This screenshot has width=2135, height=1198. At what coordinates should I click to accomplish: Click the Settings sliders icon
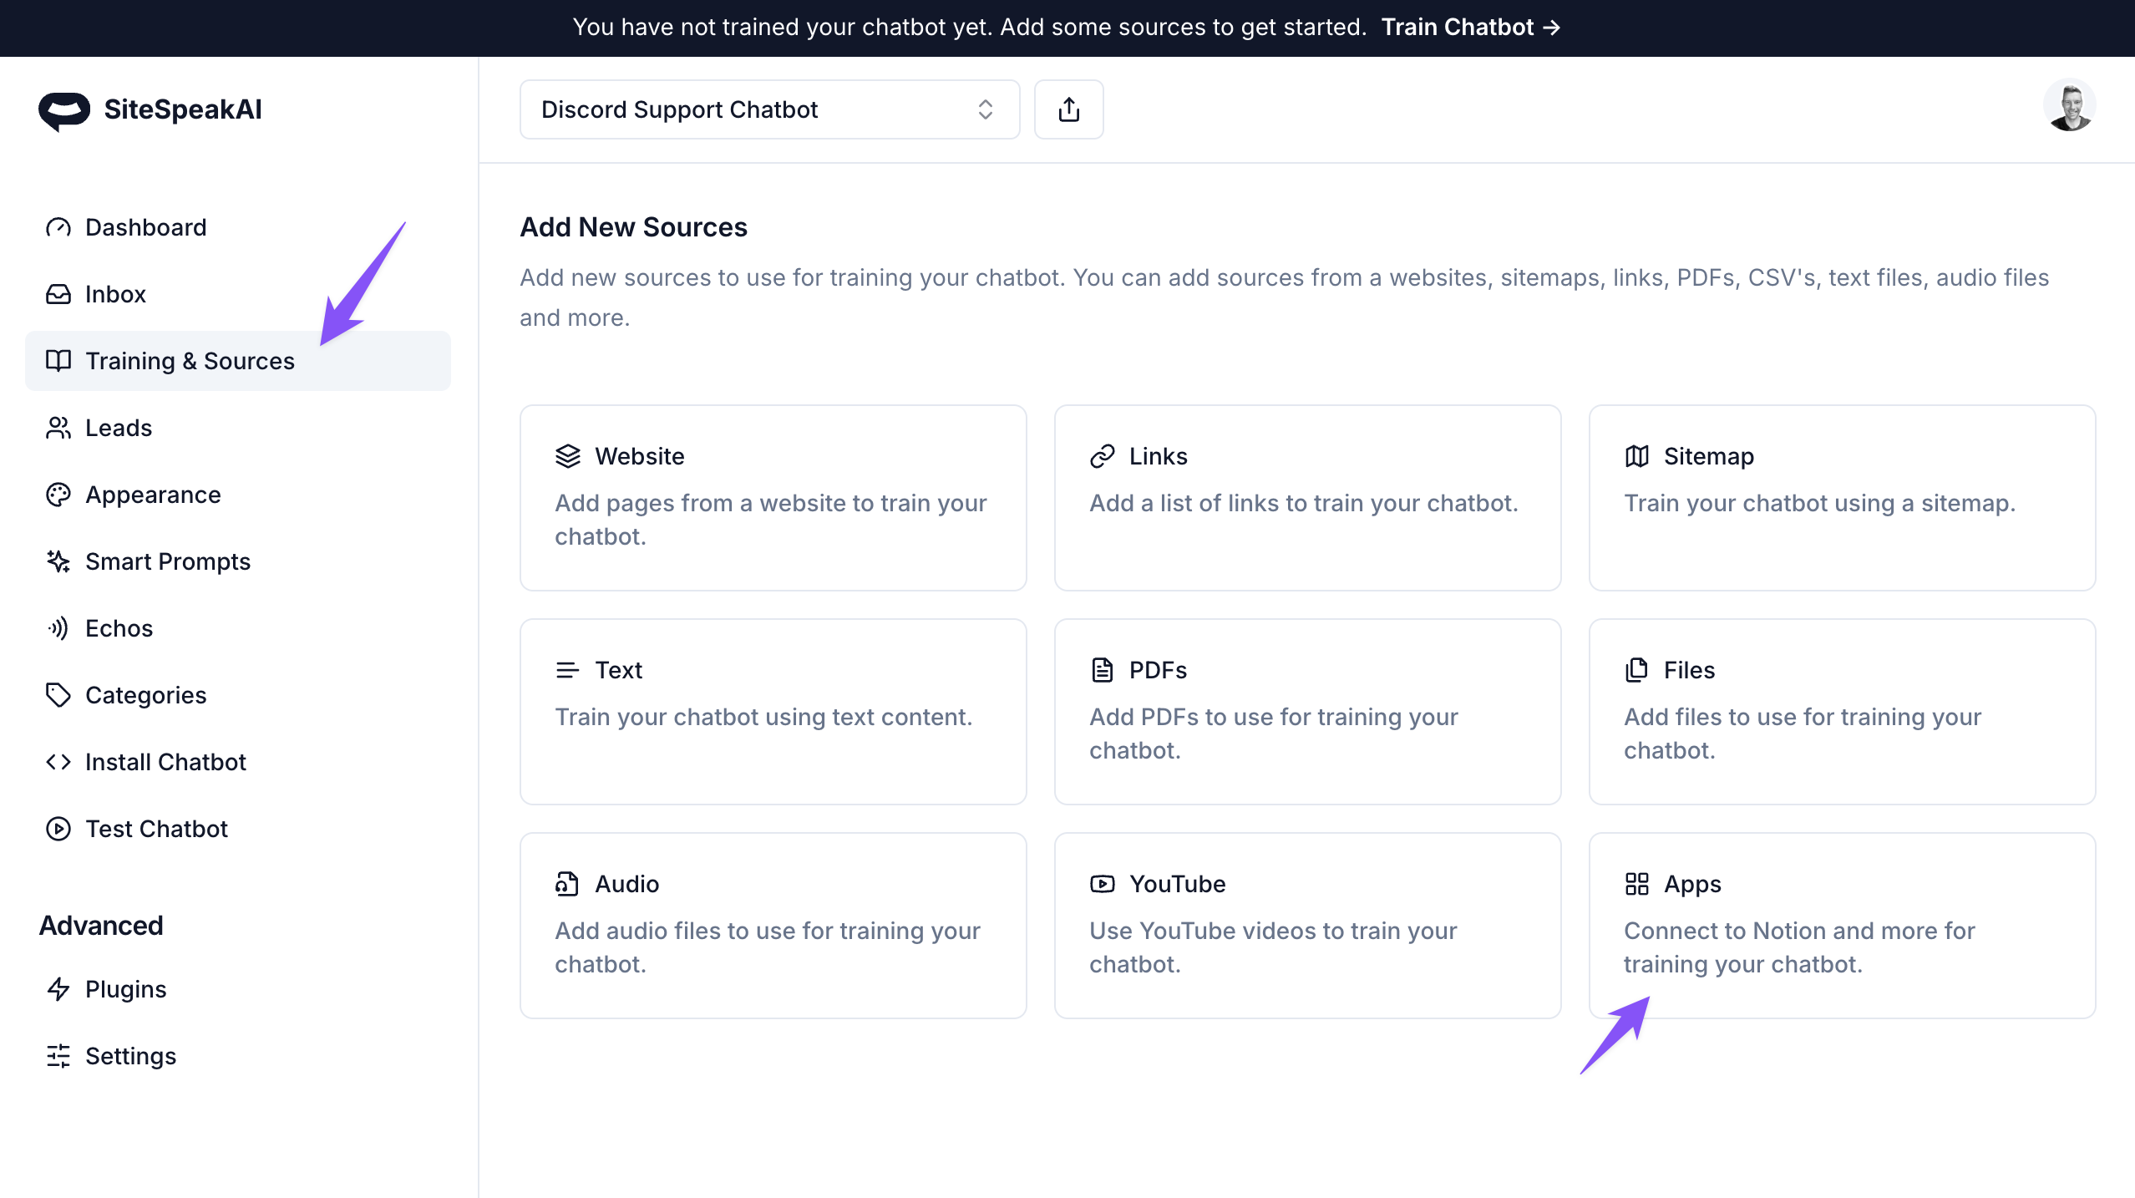click(x=58, y=1056)
